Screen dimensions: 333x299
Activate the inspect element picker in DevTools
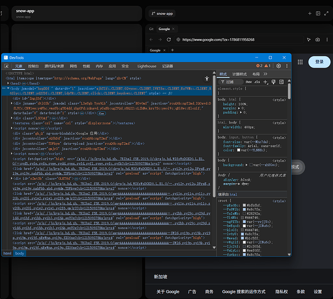click(7, 66)
